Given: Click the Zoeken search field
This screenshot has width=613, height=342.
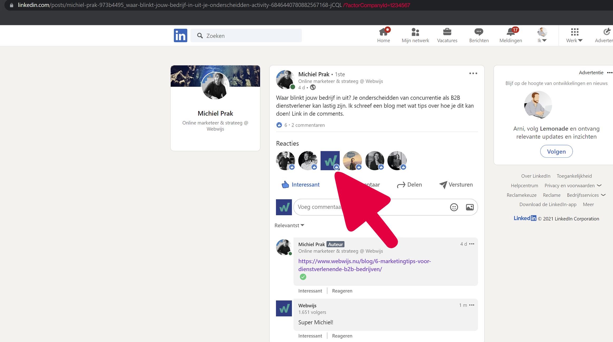Looking at the screenshot, I should [246, 36].
